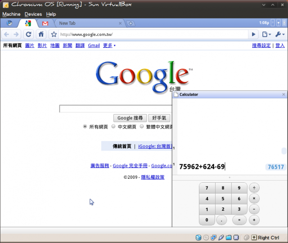Viewport: 288px width, 243px height.
Task: Open the Help menu in VirtualBox
Action: (51, 14)
